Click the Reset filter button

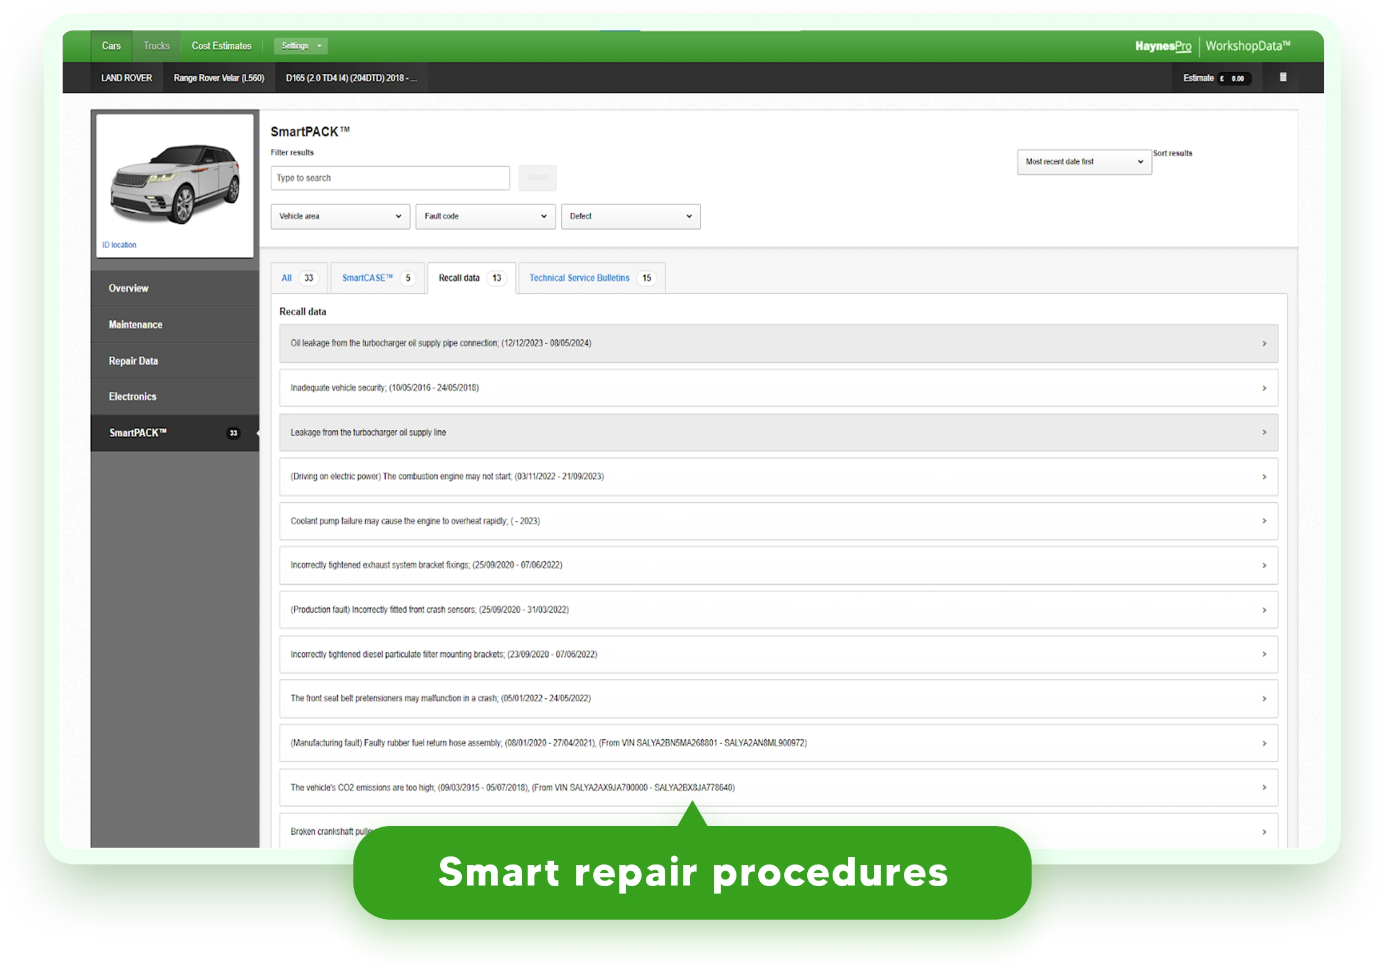538,178
